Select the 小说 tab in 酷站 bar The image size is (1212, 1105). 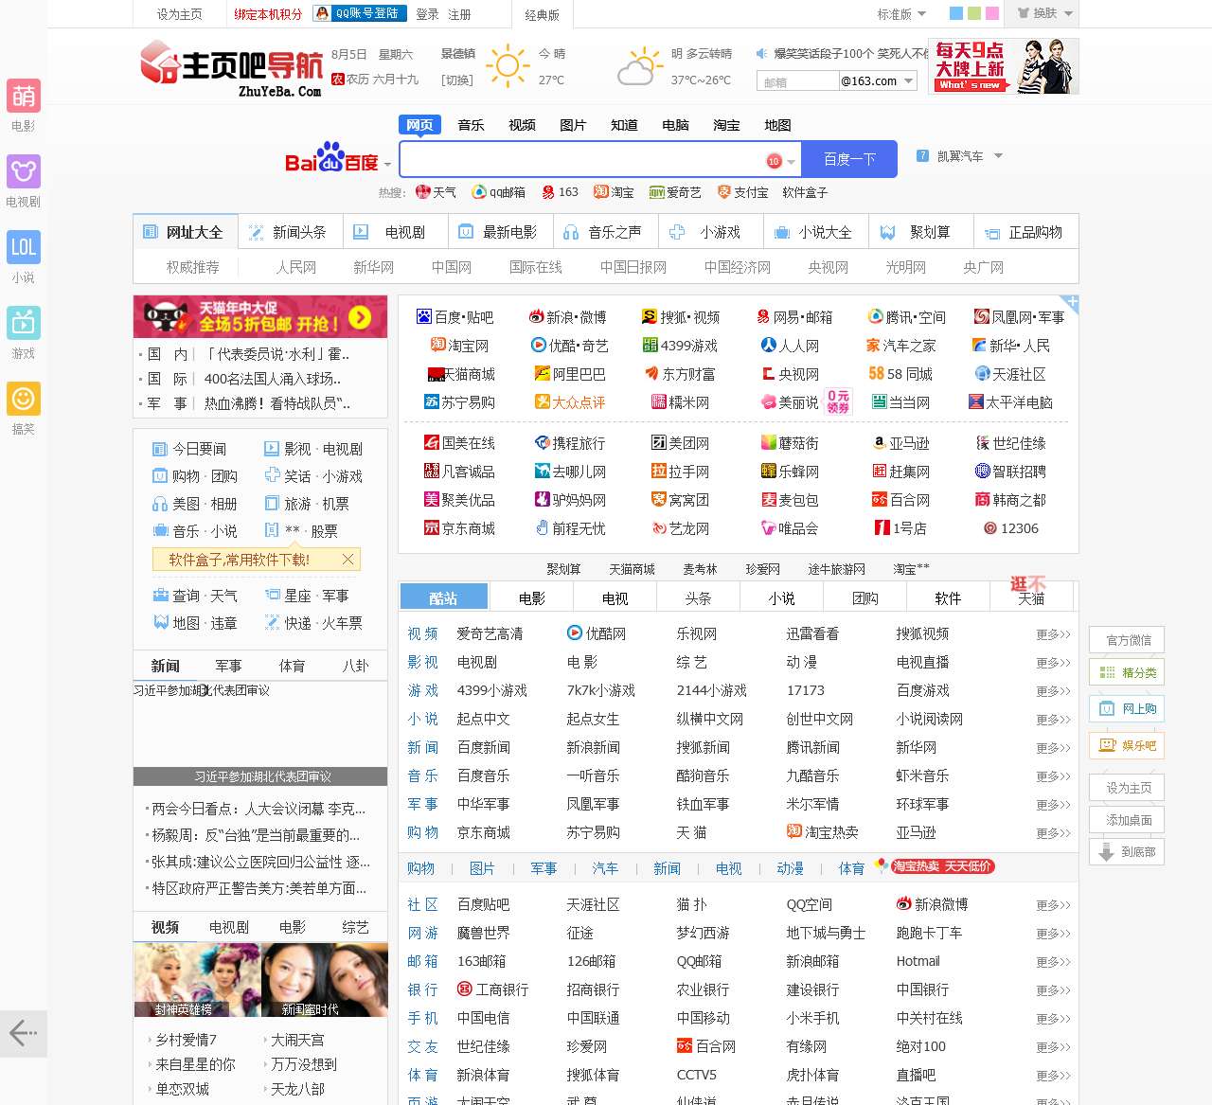[x=781, y=598]
